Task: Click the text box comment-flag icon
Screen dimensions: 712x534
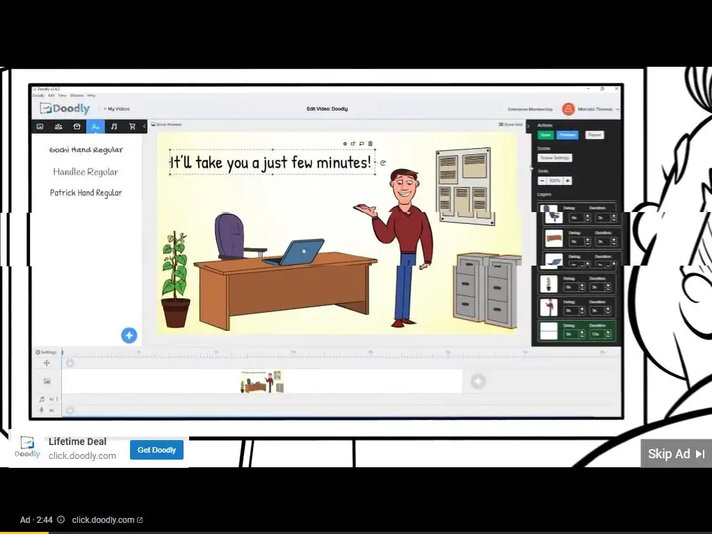Action: tap(362, 143)
